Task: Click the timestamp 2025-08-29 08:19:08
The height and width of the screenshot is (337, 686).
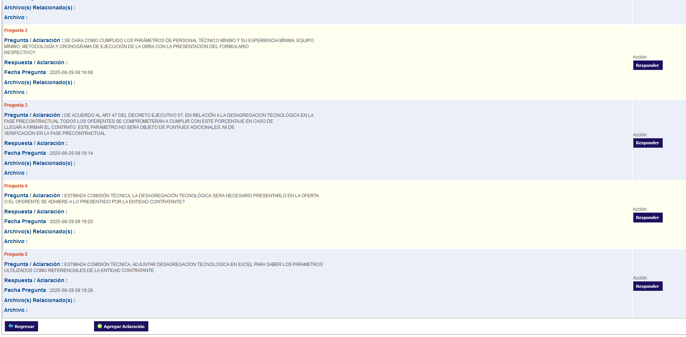Action: point(71,73)
